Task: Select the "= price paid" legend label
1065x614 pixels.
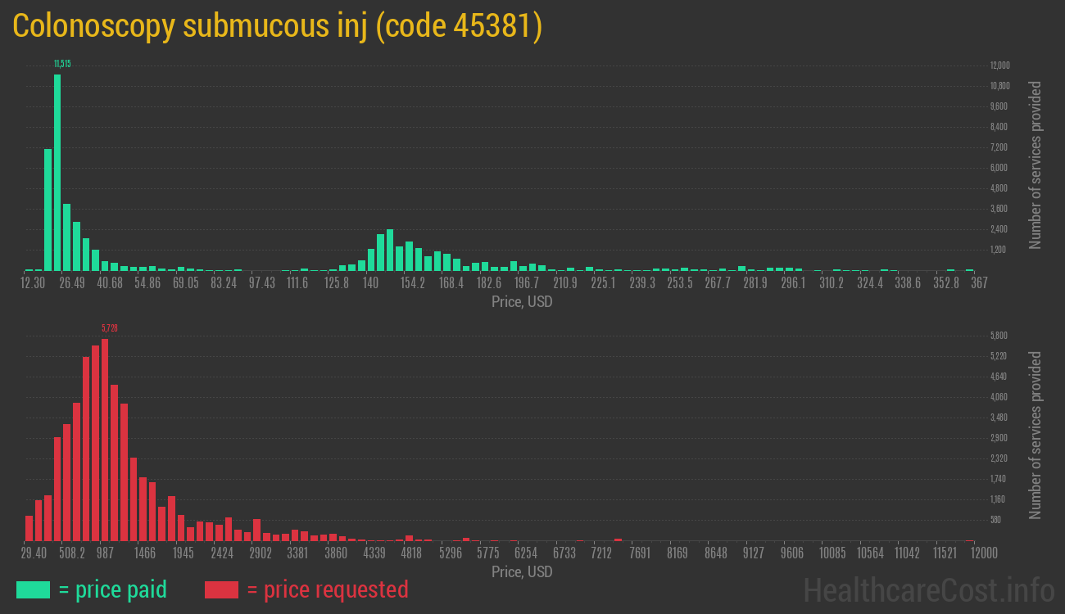Action: coord(113,589)
